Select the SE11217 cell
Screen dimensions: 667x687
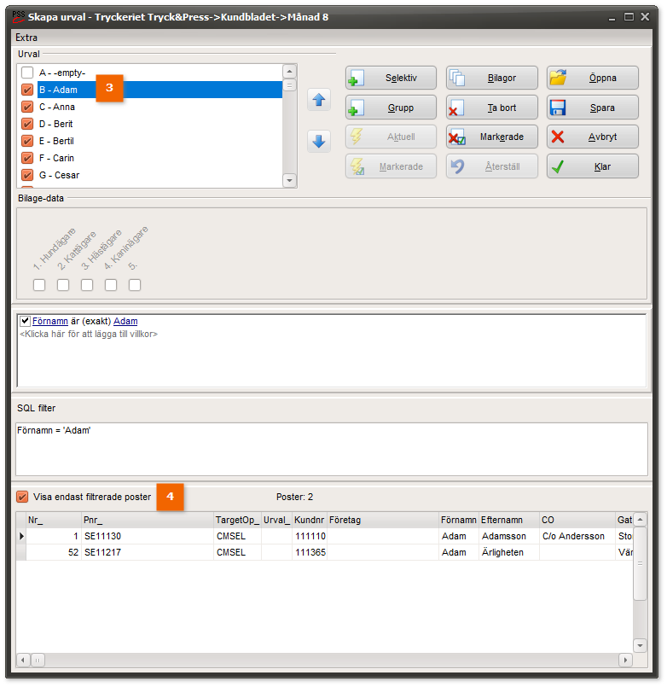[x=148, y=552]
